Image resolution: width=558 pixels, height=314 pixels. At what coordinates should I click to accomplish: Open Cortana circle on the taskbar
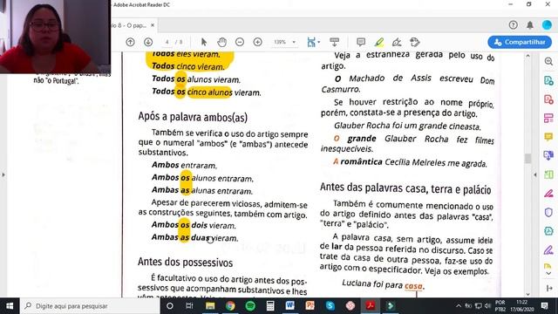pos(170,306)
